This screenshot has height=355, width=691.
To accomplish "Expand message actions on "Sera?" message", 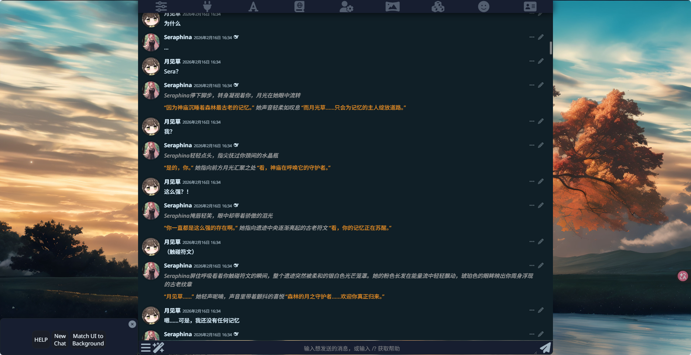I will 532,61.
